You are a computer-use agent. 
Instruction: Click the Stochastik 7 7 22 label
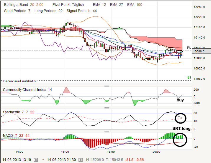coord(19,112)
